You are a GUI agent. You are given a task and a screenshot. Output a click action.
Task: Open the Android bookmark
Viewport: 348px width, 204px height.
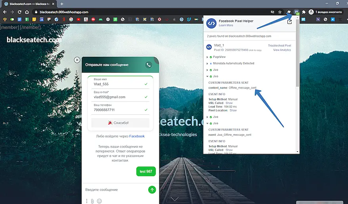tap(101, 19)
